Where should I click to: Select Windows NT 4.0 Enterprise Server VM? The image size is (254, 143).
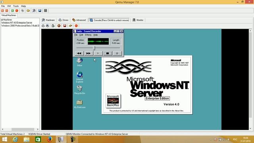tap(17, 23)
